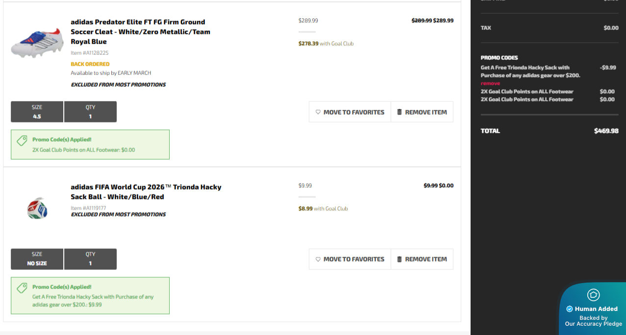Image resolution: width=626 pixels, height=335 pixels.
Task: Open QTY selector for Predator cleat
Action: pyautogui.click(x=90, y=112)
